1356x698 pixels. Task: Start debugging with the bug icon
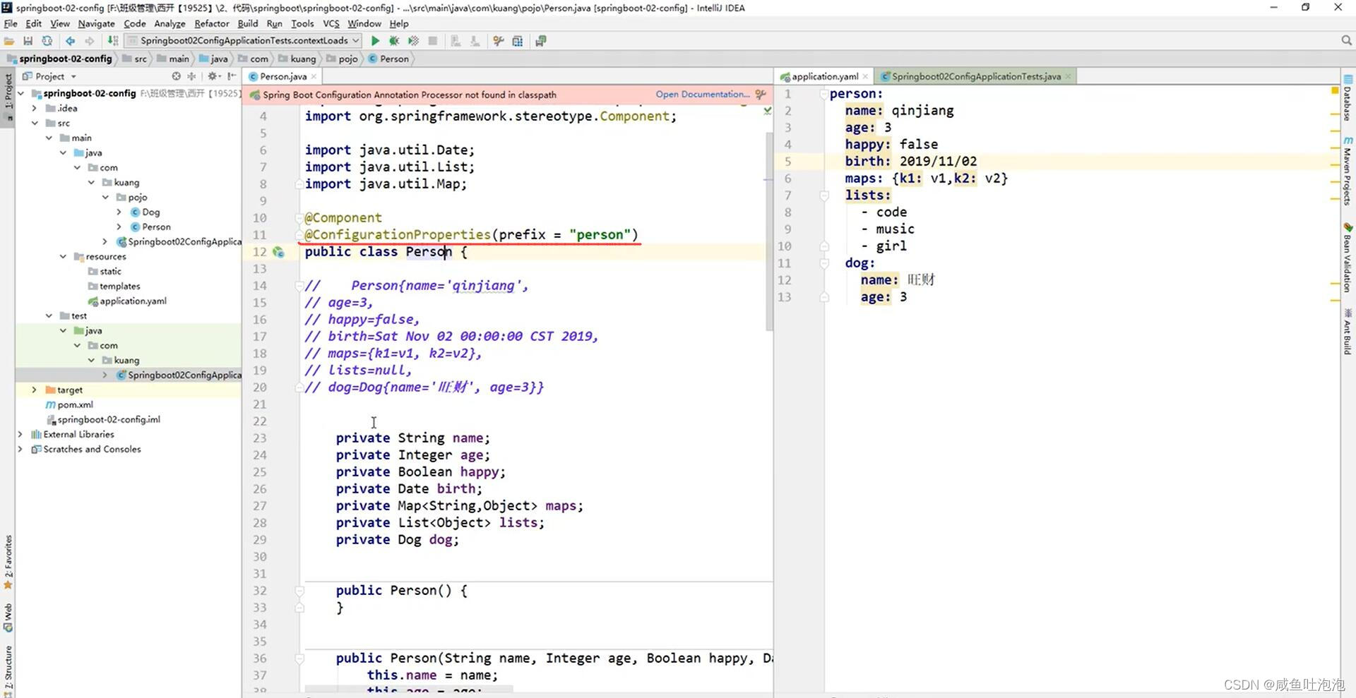point(394,41)
